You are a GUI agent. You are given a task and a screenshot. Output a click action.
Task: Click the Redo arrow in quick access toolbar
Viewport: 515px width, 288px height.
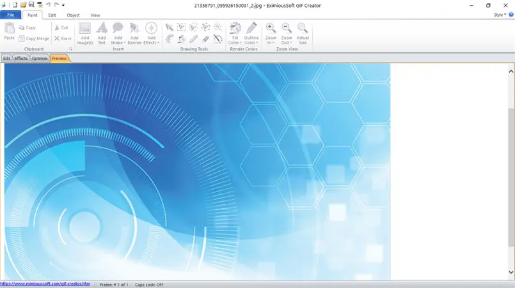(x=56, y=4)
